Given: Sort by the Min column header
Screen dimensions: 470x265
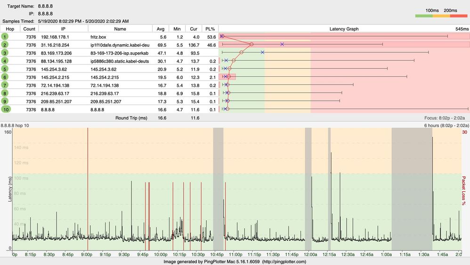Looking at the screenshot, I should pos(177,29).
